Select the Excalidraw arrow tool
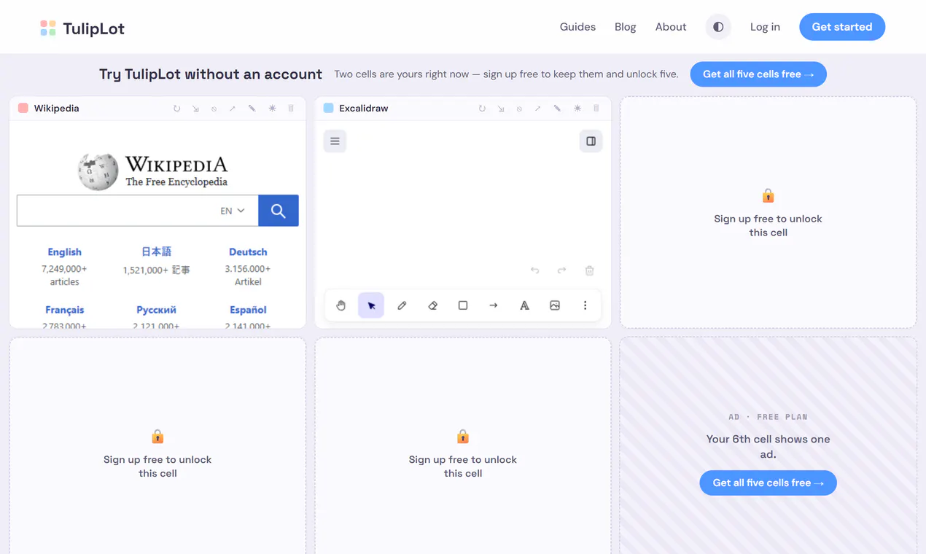 point(494,305)
